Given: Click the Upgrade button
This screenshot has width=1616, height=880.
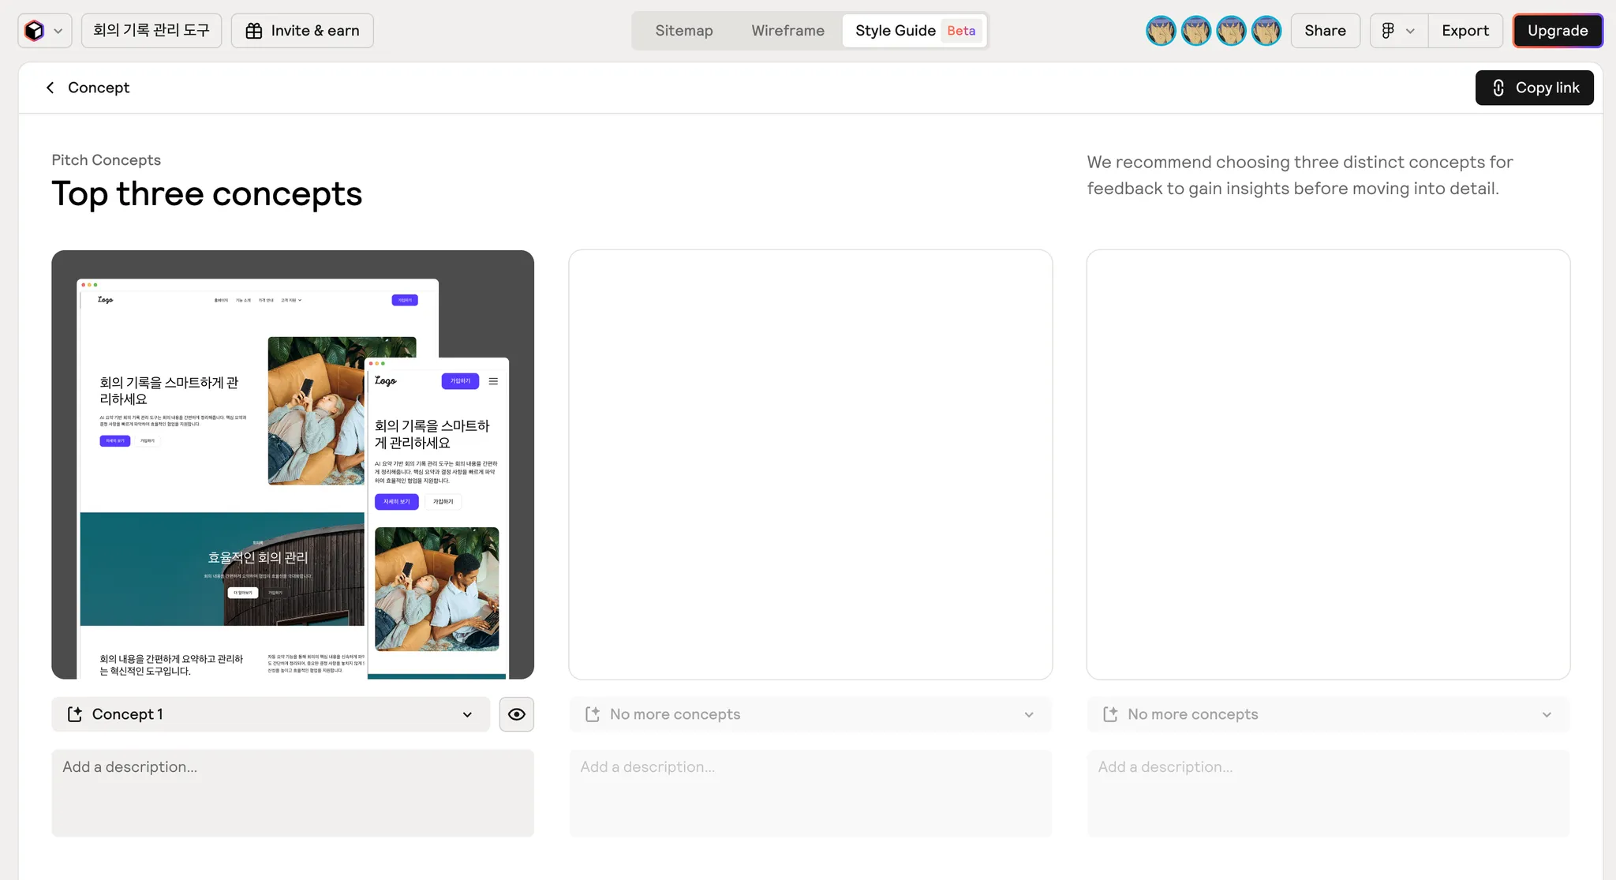Looking at the screenshot, I should [x=1558, y=31].
